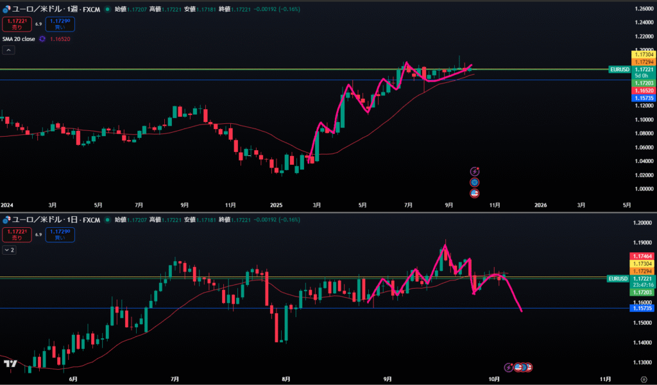The height and width of the screenshot is (385, 657).
Task: Expand the daily chart's 2 hidden indicators
Action: click(10, 250)
